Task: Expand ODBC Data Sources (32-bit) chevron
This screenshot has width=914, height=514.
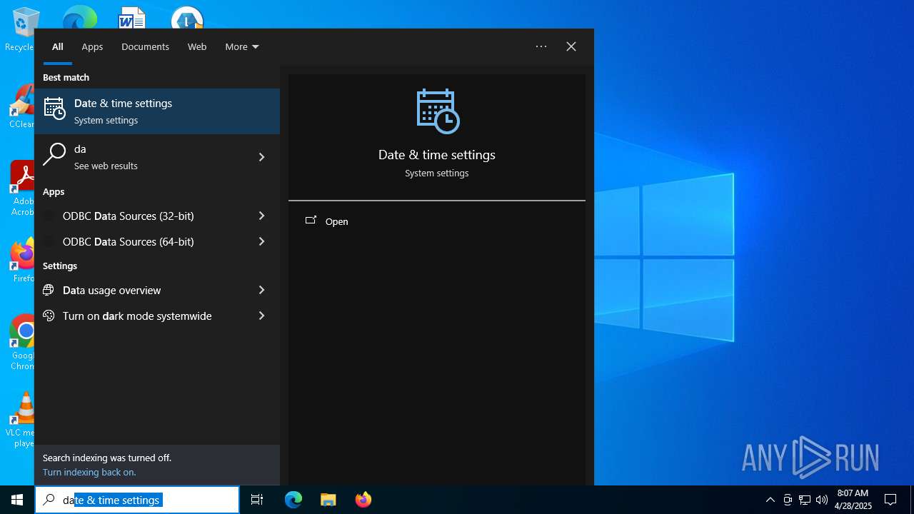Action: click(261, 216)
